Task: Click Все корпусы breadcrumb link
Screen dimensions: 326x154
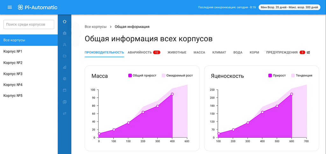Action: click(96, 27)
